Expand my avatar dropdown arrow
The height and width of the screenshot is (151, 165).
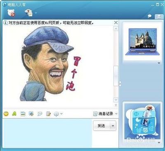[159, 143]
